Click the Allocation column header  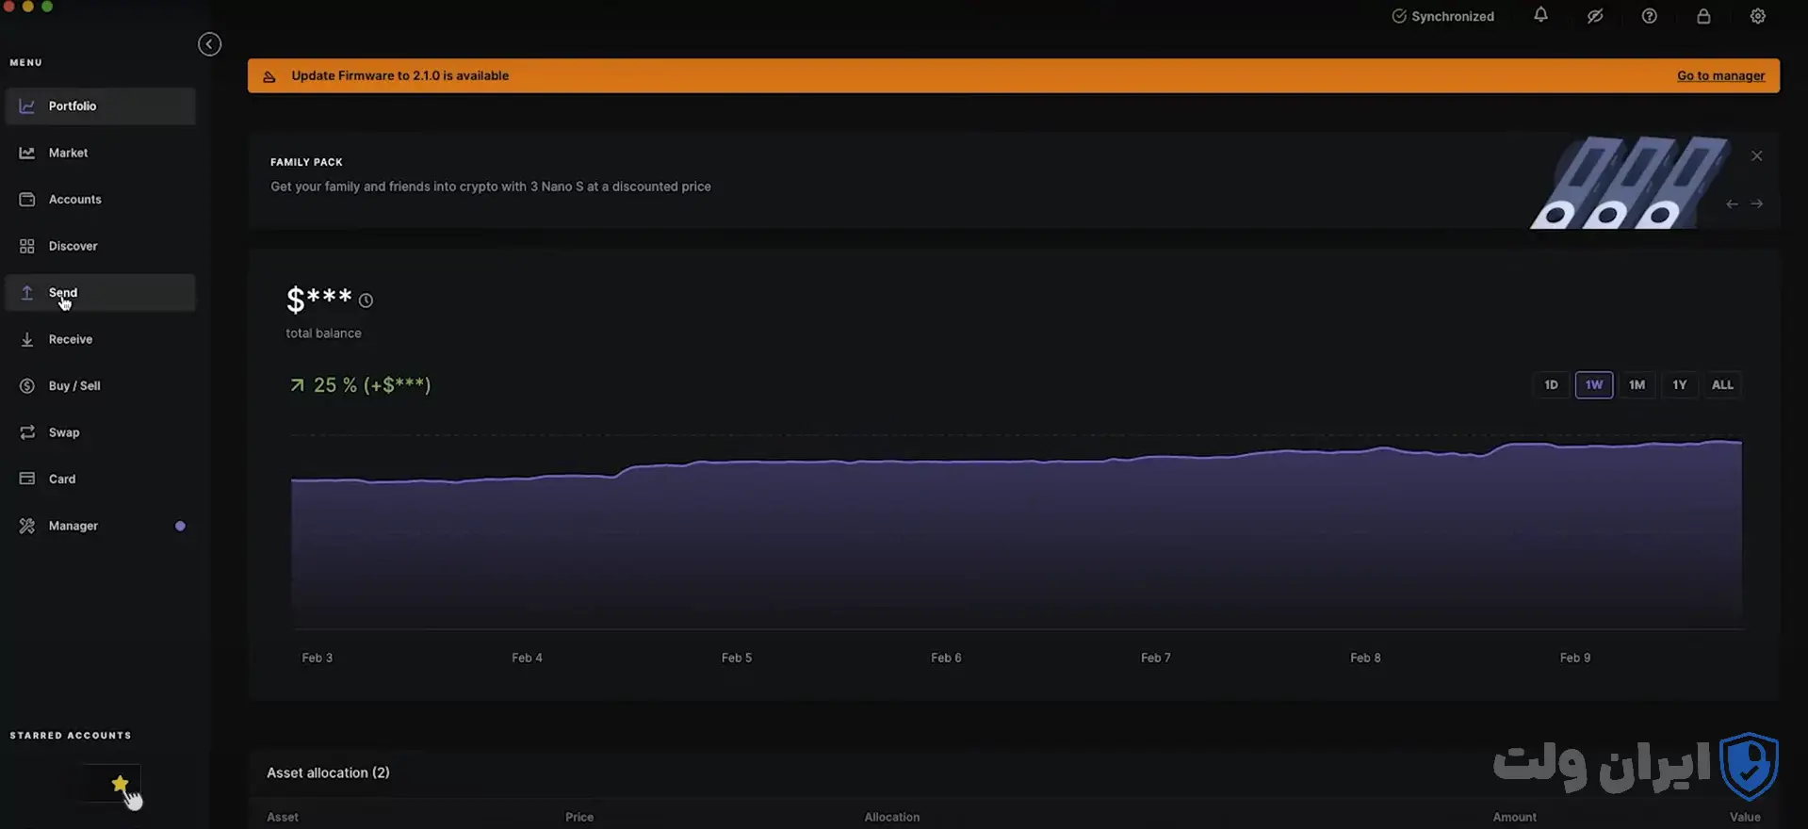pyautogui.click(x=892, y=817)
